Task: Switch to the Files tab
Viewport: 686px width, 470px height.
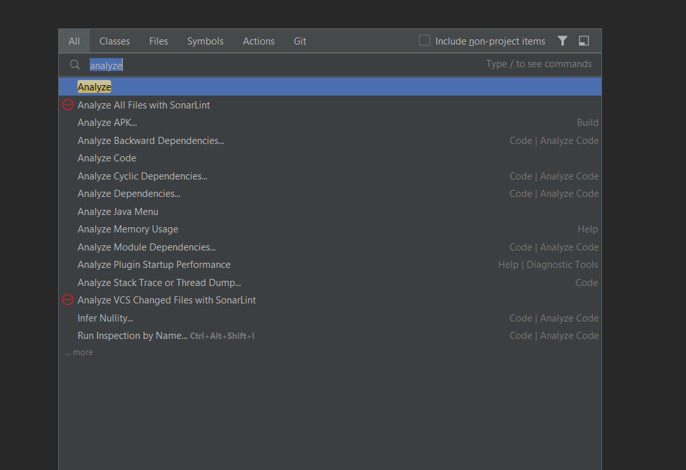Action: (158, 40)
